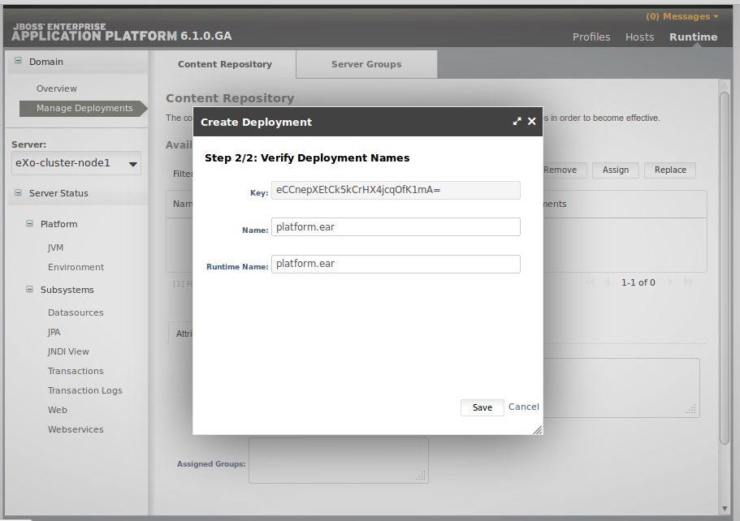Collapse the Subsystems tree node

[29, 289]
